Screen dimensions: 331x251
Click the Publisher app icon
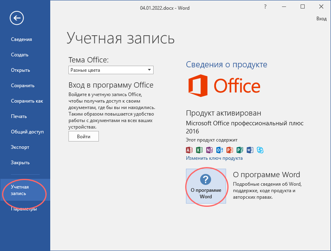click(240, 150)
